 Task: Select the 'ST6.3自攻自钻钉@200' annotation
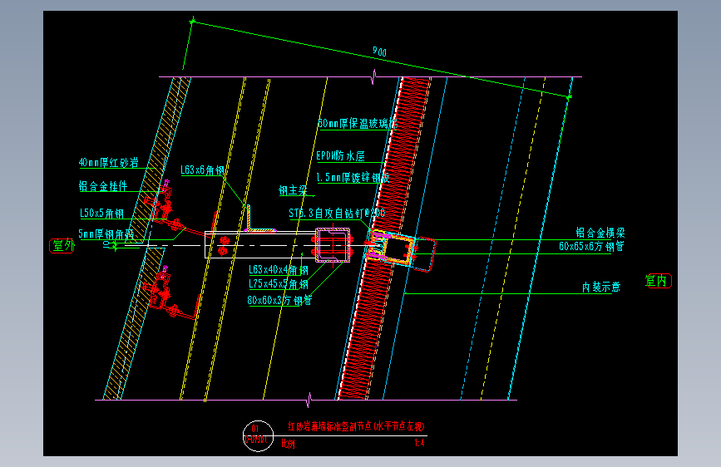pyautogui.click(x=337, y=213)
